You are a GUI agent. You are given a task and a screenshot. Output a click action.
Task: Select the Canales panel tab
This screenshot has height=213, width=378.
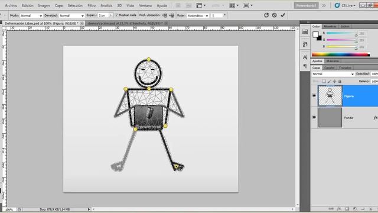click(329, 67)
